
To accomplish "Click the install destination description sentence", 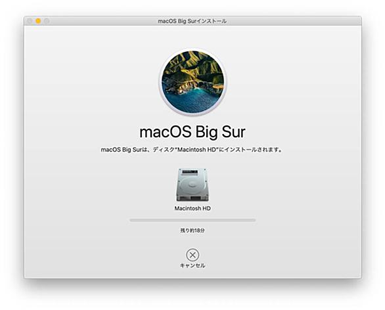I will coord(192,150).
